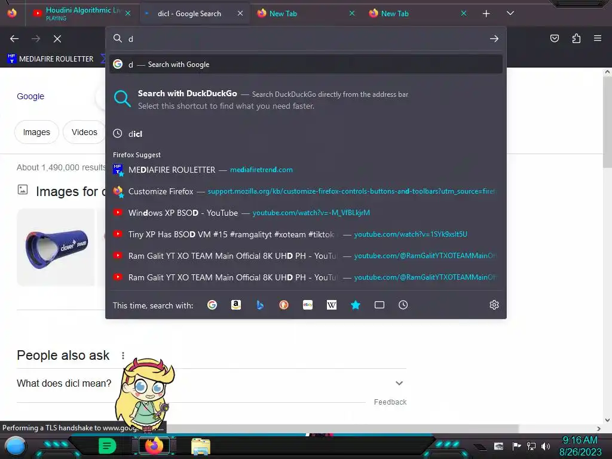Search this time with Bing

pos(260,305)
